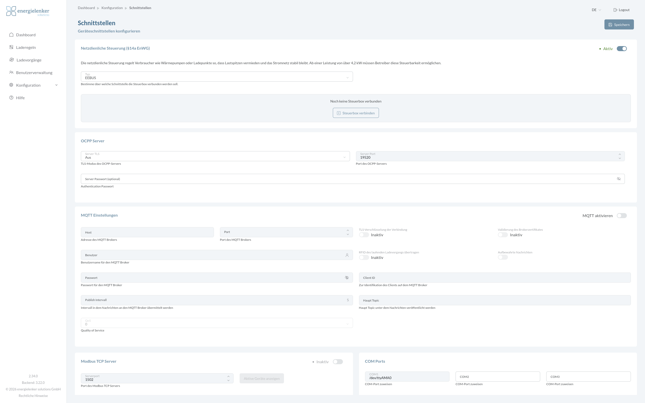Click the Server Passwort input field
This screenshot has height=403, width=645.
click(x=353, y=179)
